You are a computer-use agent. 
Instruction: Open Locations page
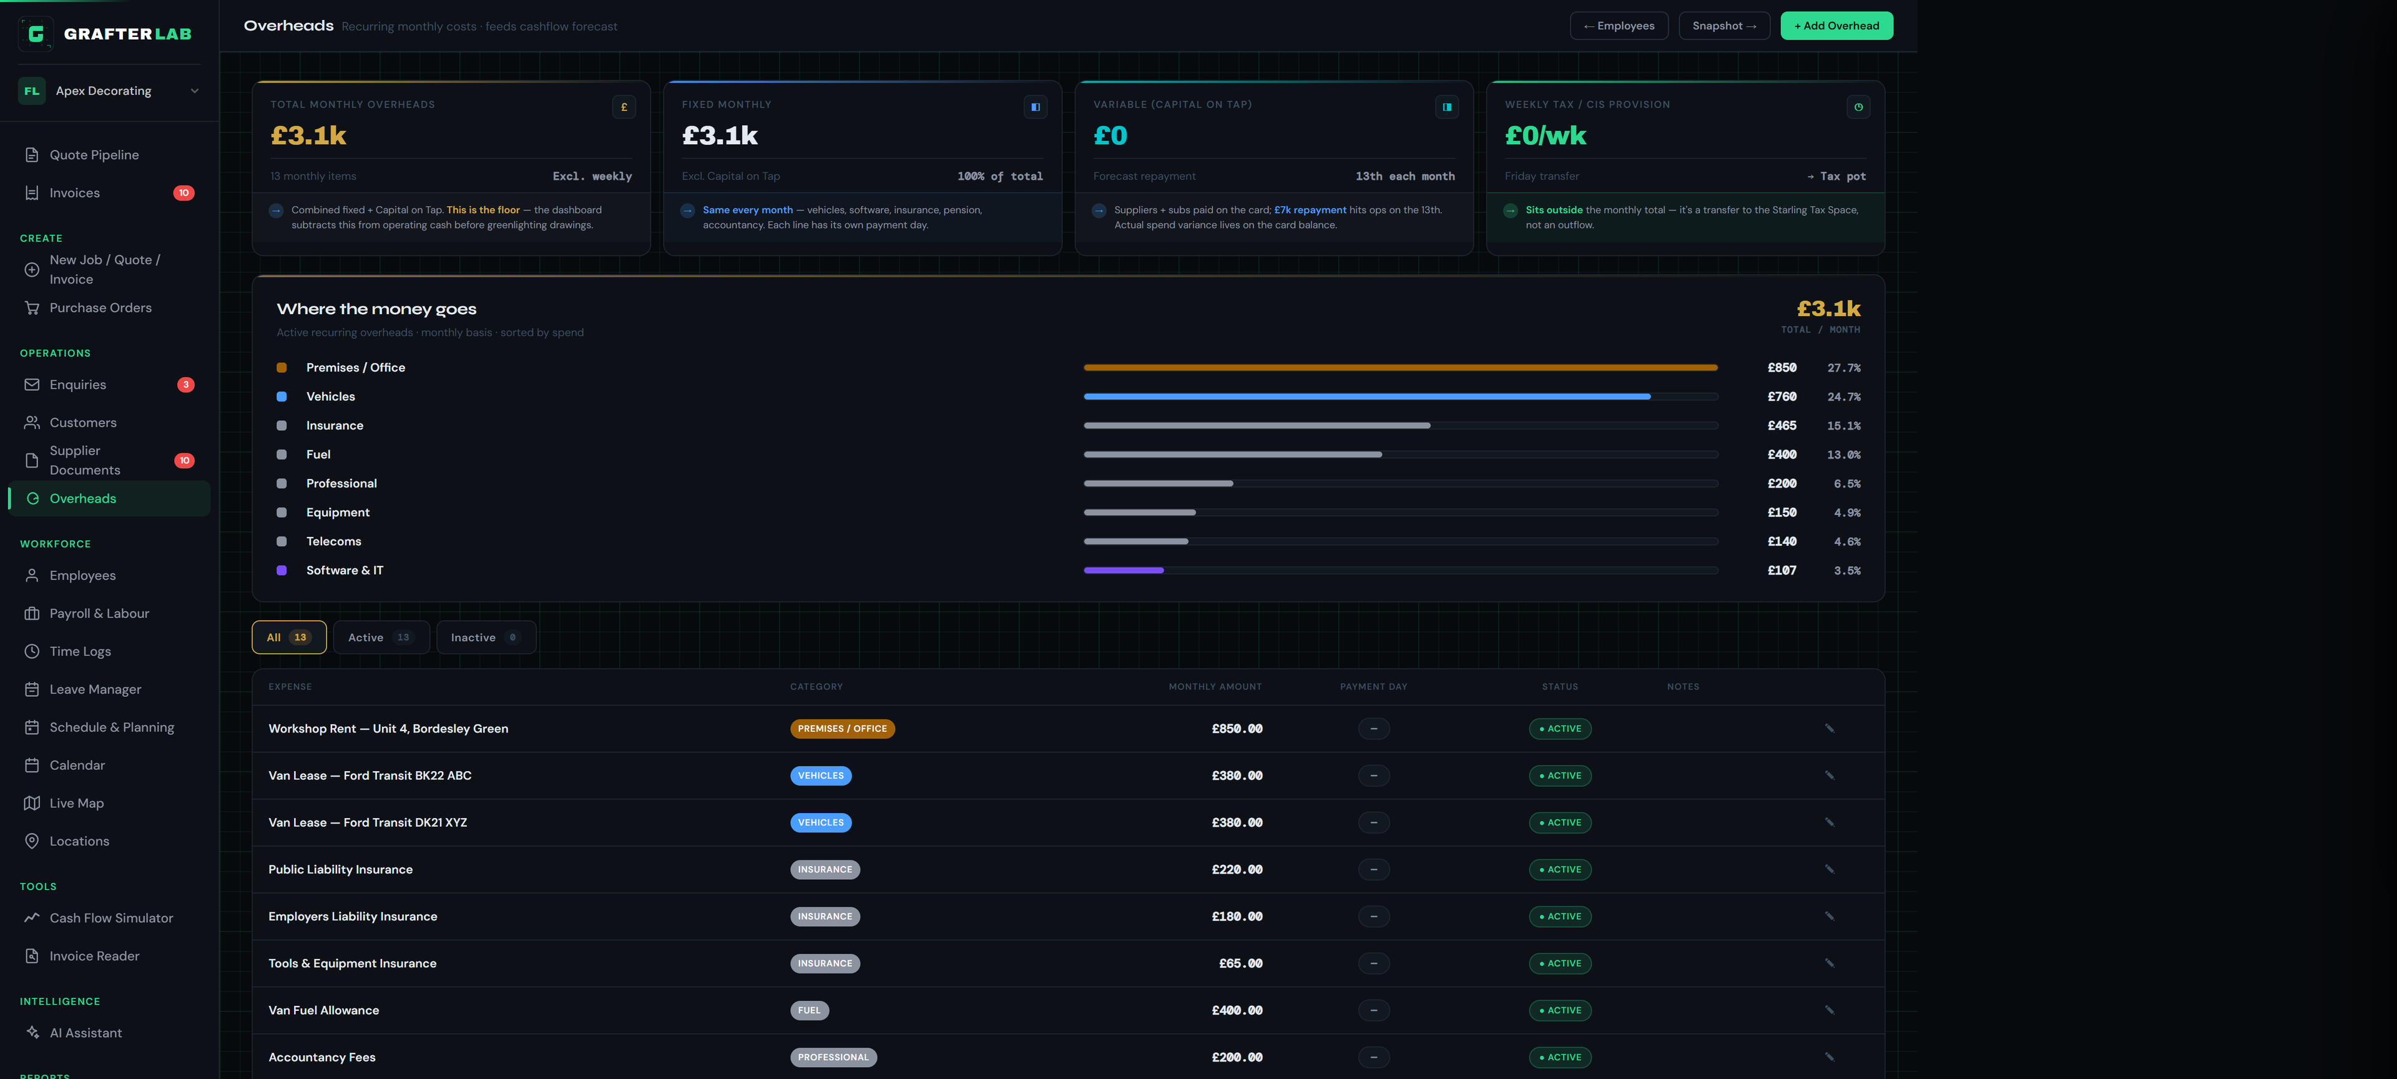tap(110, 840)
